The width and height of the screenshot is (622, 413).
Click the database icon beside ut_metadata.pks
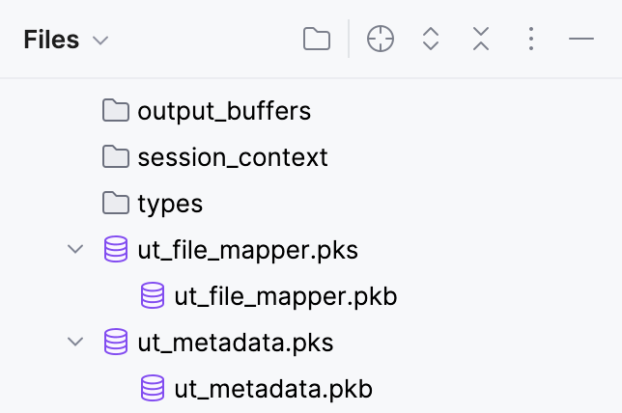(x=116, y=343)
